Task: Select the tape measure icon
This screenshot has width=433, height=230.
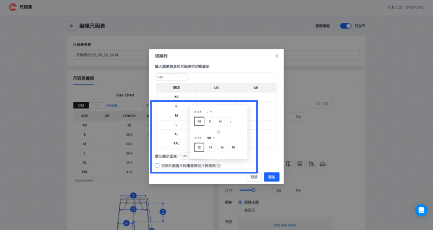Action: [x=300, y=164]
